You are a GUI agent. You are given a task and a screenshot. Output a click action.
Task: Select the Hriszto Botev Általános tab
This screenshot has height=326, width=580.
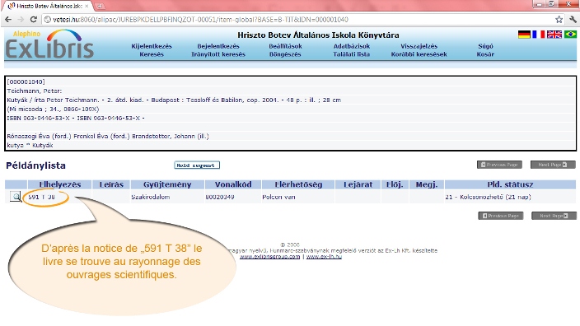(48, 6)
